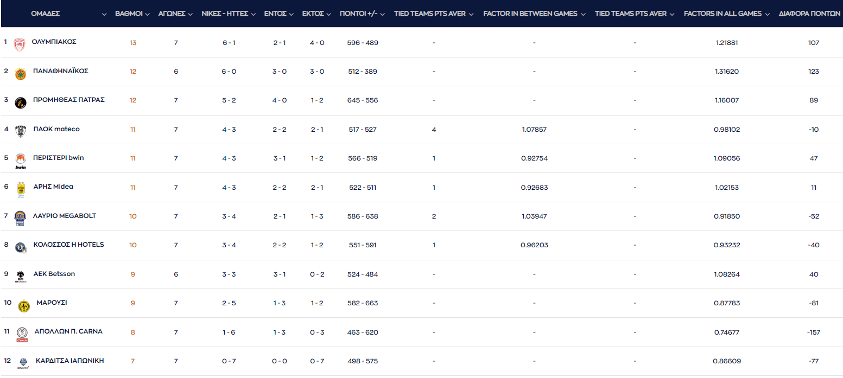This screenshot has height=378, width=843.
Task: Click the Lavrio Megabolt team logo
Action: click(20, 218)
